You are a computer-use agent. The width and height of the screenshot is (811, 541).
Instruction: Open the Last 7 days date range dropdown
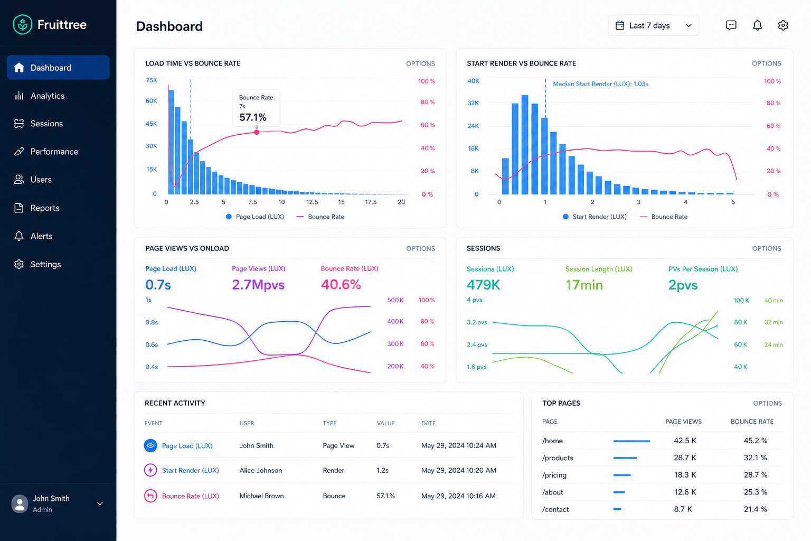tap(654, 25)
